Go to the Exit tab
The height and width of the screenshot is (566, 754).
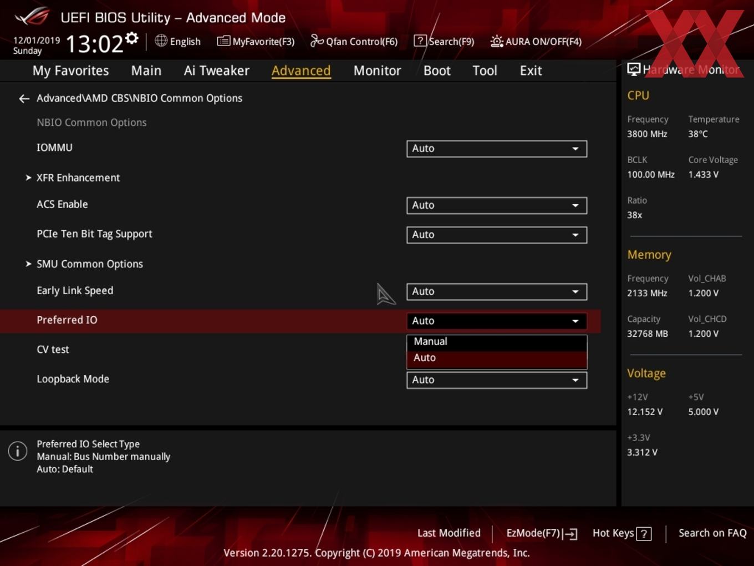pos(531,70)
